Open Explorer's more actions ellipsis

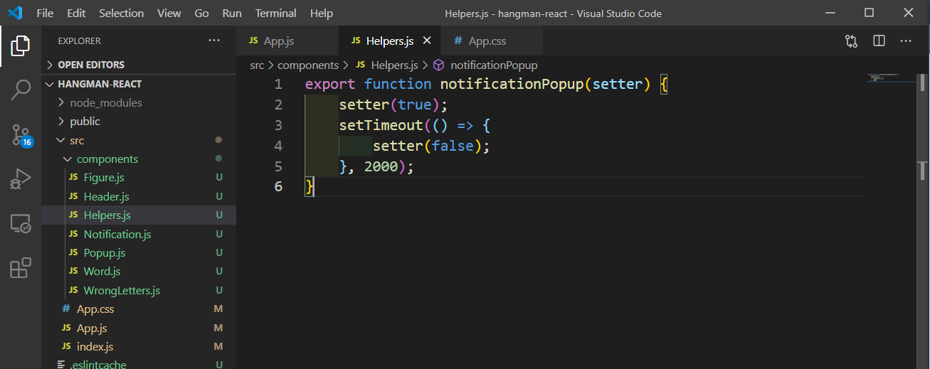[x=214, y=41]
